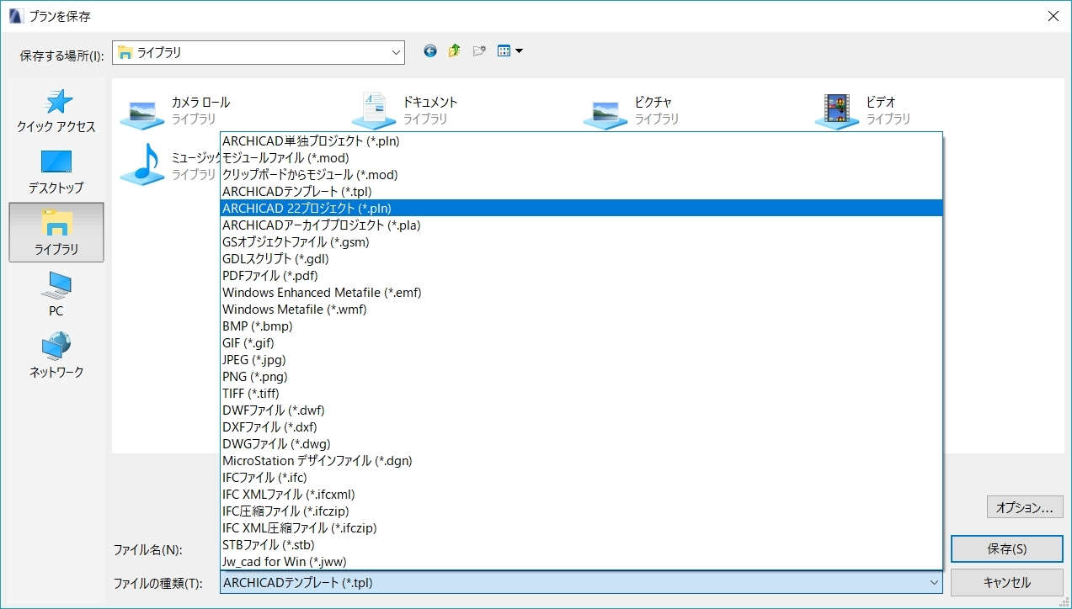Viewport: 1072px width, 609px height.
Task: Open the view menu icon
Action: 509,51
